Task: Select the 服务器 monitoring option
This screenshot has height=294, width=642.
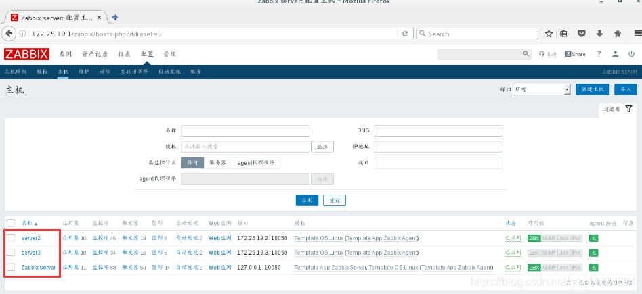Action: (218, 162)
